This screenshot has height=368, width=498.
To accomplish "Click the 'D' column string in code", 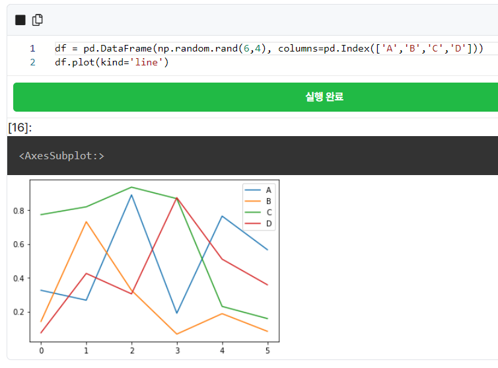I will (458, 49).
